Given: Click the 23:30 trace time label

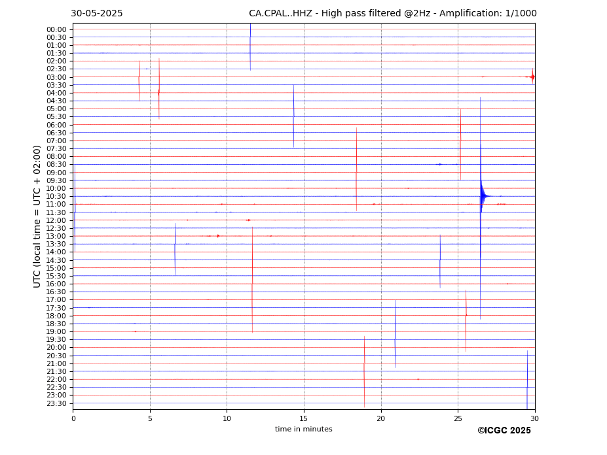Looking at the screenshot, I should (x=56, y=403).
